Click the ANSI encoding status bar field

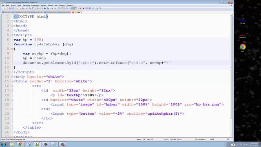click(x=212, y=139)
